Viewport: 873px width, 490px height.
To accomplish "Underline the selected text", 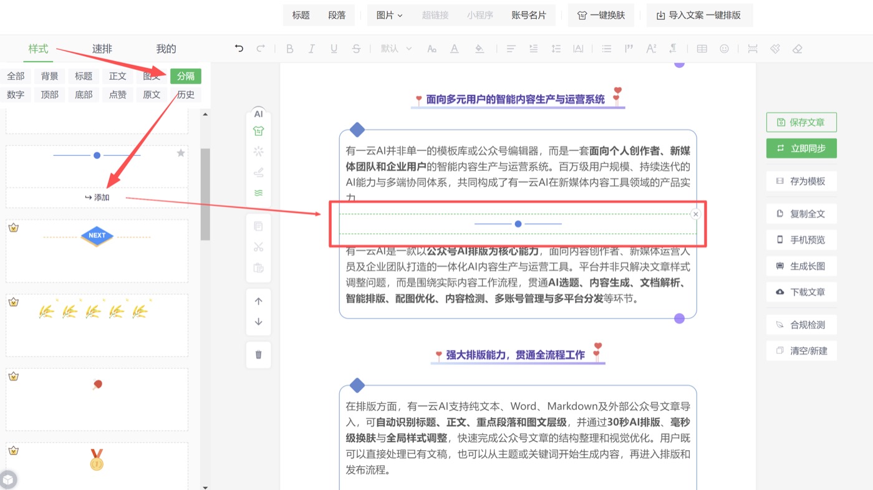I will click(x=334, y=49).
